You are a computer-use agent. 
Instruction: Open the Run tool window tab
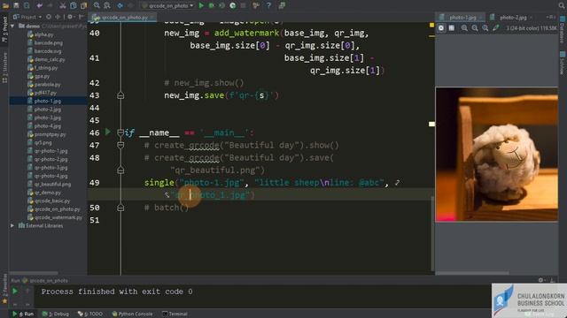(x=23, y=314)
